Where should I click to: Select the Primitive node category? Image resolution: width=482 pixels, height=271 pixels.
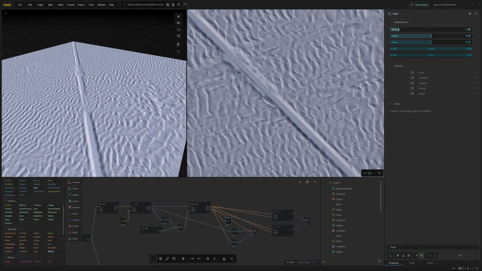(x=74, y=182)
